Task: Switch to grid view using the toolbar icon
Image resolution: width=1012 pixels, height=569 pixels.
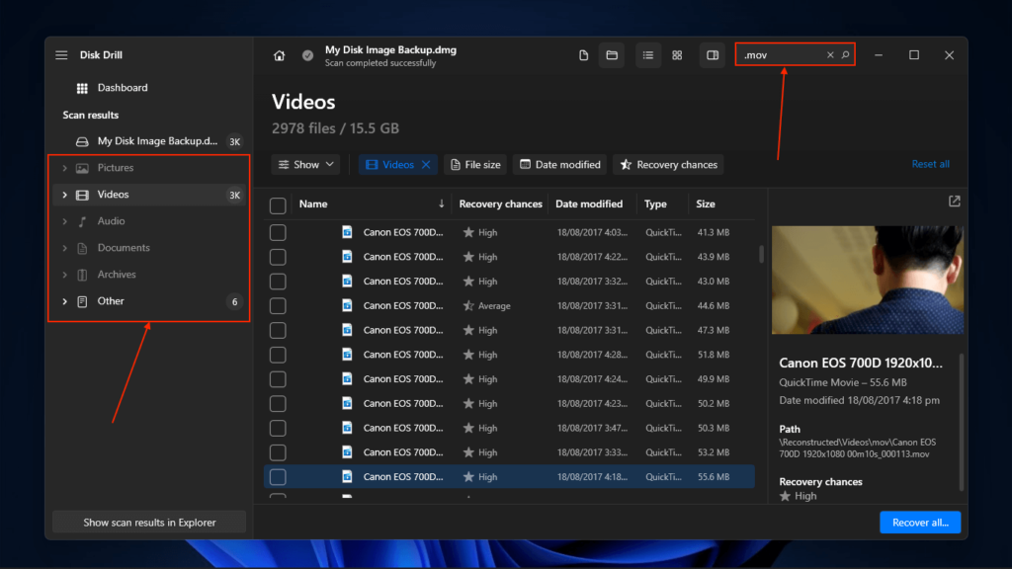Action: pos(677,54)
